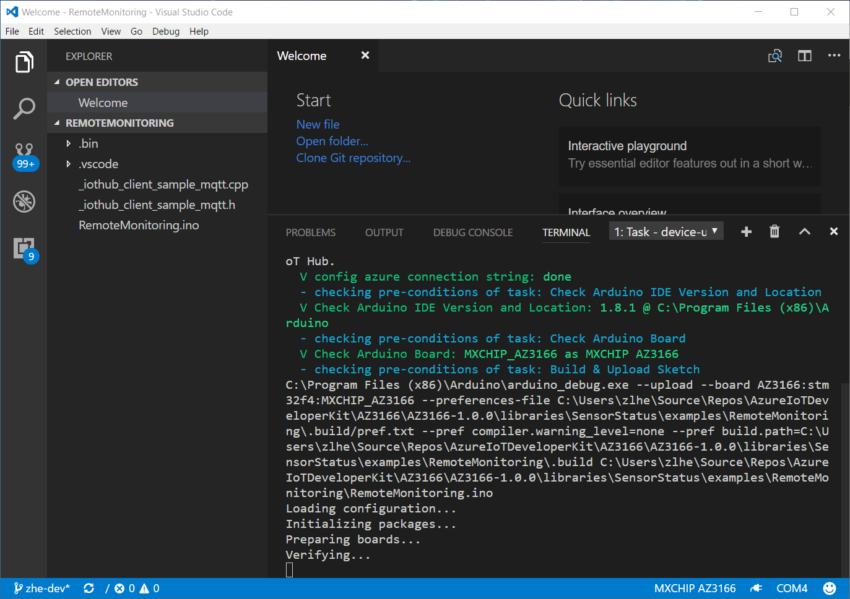Click the Open Preview search icon in editor toolbar

[x=775, y=56]
